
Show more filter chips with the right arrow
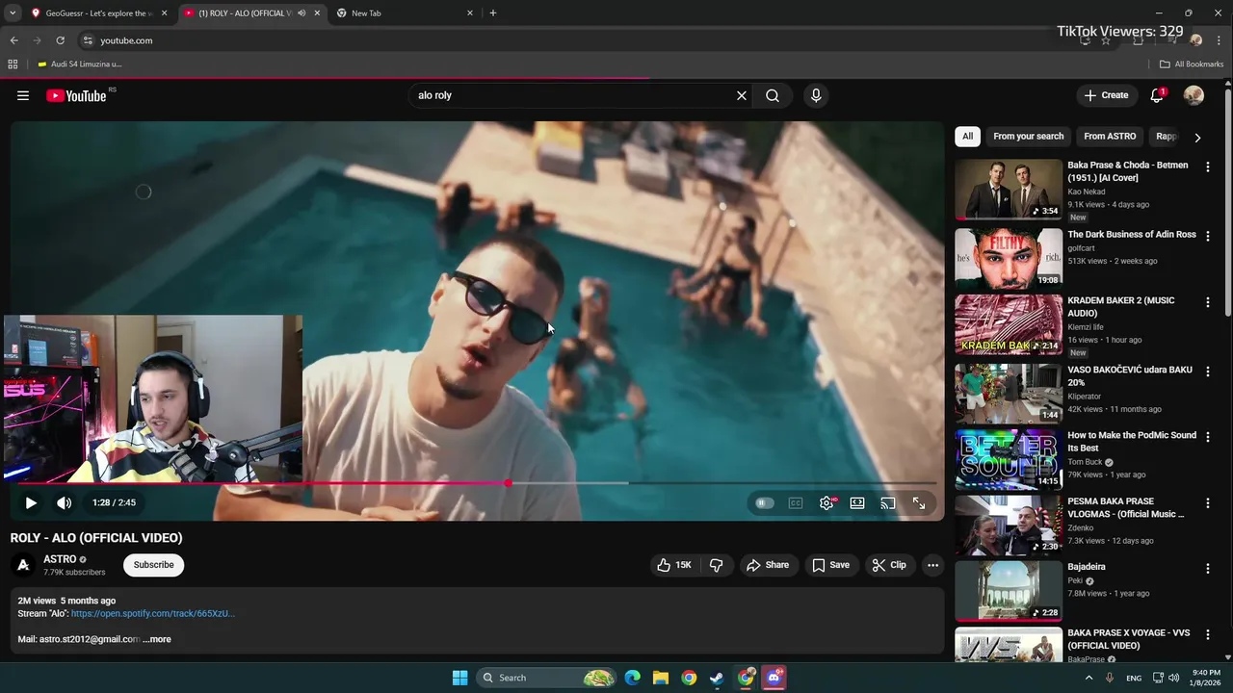(1197, 138)
